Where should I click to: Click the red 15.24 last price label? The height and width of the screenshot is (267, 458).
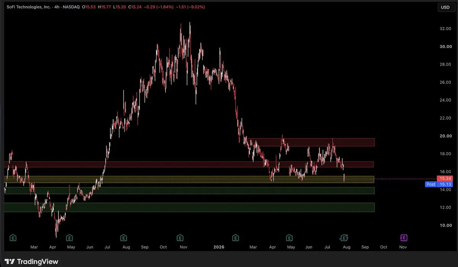pos(445,179)
